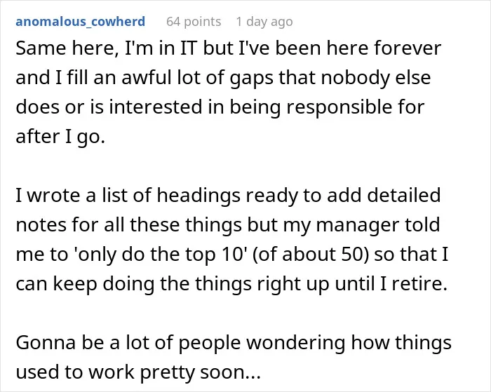The height and width of the screenshot is (392, 491).
Task: Click the word 'detailed' in second paragraph
Action: [403, 196]
